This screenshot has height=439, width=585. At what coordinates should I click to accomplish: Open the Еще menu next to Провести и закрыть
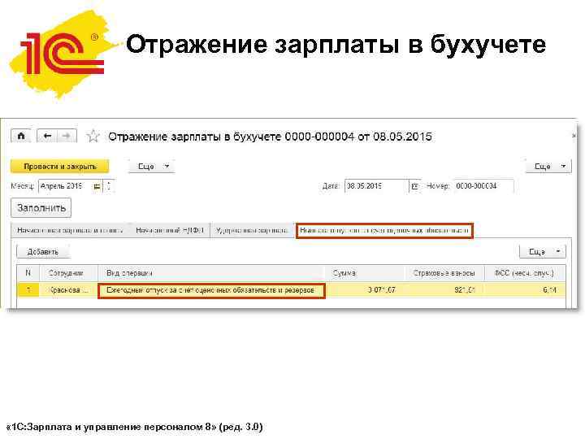tap(152, 167)
